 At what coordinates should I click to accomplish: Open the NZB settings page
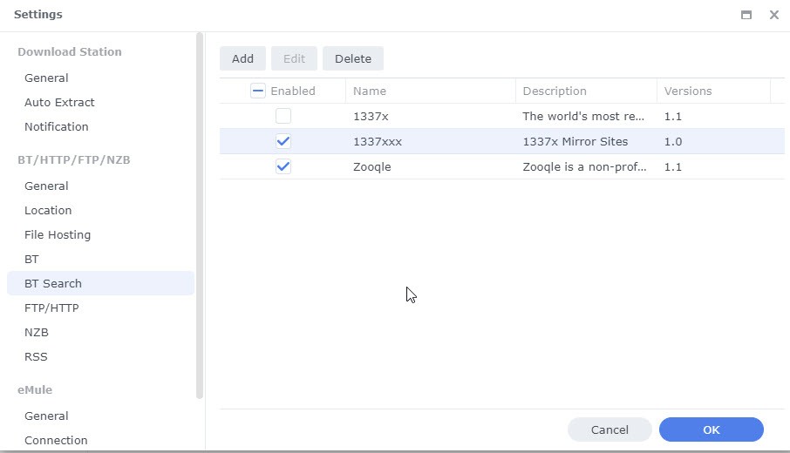click(37, 332)
